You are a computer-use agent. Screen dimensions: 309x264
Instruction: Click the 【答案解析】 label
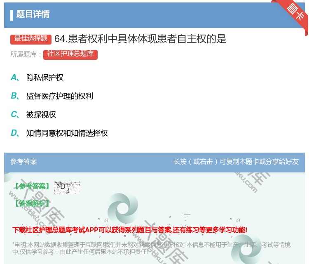pos(32,203)
